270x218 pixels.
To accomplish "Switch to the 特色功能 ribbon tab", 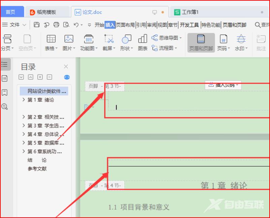I will point(211,25).
